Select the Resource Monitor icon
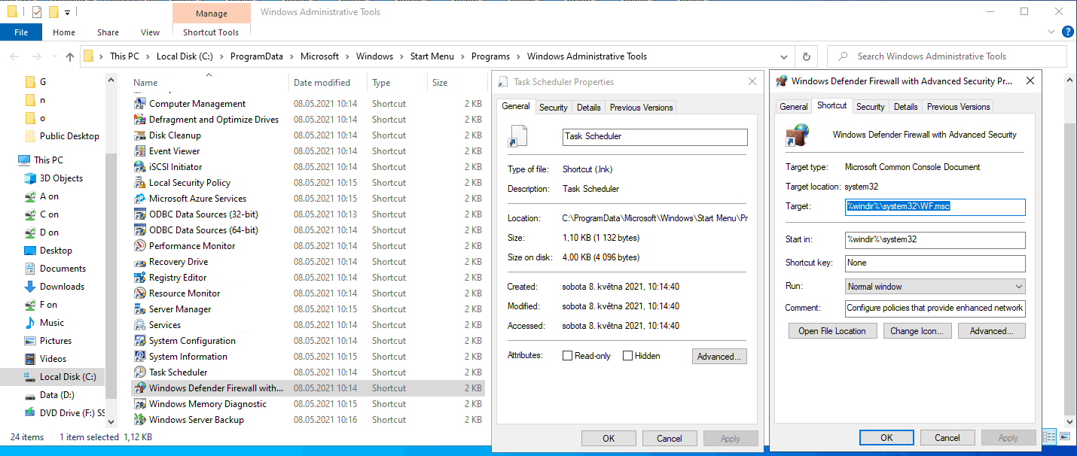Image resolution: width=1077 pixels, height=456 pixels. (x=139, y=293)
